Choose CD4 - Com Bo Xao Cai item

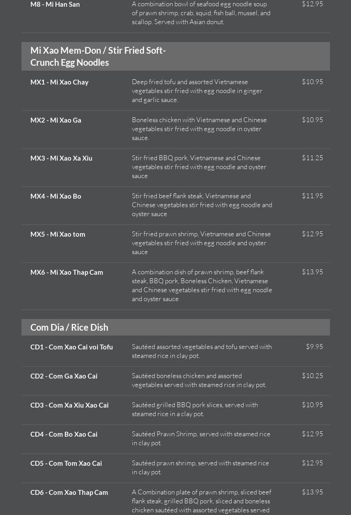(64, 434)
